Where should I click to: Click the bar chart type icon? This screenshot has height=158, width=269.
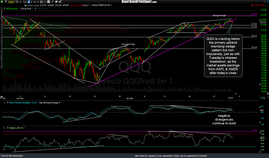pos(45,2)
